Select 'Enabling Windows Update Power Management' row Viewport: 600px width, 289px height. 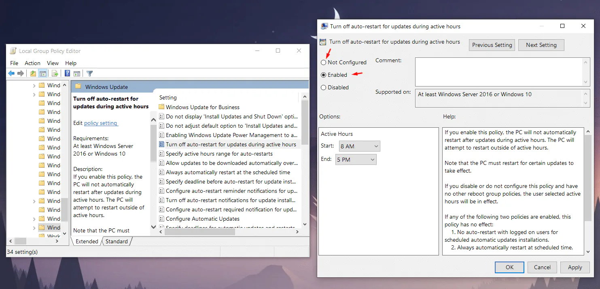point(232,135)
